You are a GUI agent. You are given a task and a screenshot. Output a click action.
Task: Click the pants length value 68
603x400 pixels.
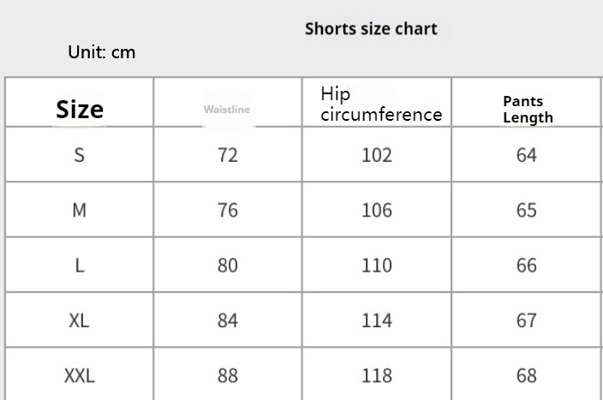click(x=527, y=375)
